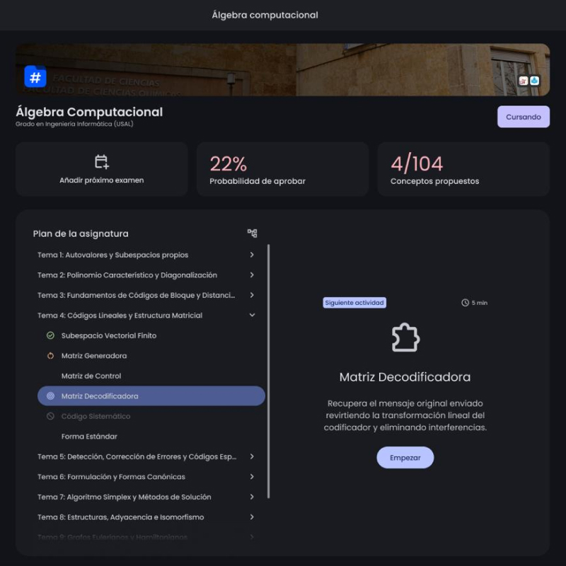This screenshot has height=566, width=566.
Task: Click the blue badge on the banner
Action: 535,81
